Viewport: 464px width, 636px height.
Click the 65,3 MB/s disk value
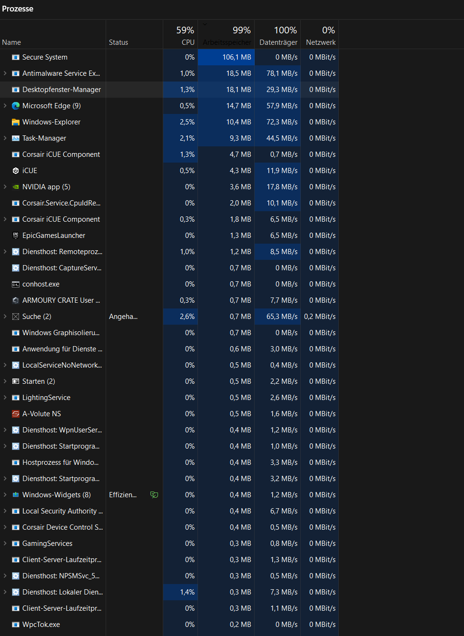tap(282, 317)
